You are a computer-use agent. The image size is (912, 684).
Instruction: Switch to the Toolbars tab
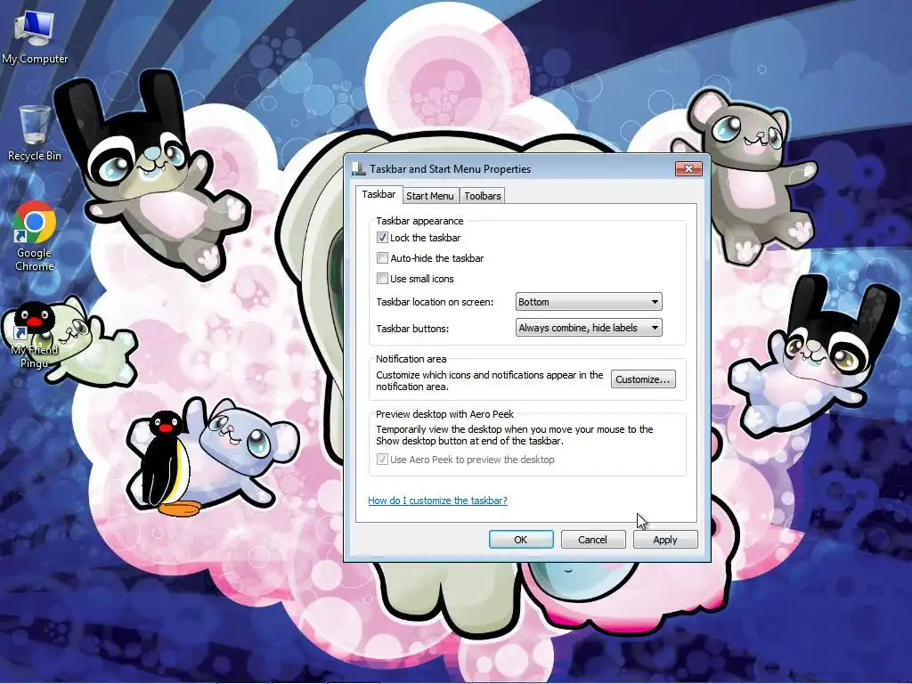[x=482, y=196]
